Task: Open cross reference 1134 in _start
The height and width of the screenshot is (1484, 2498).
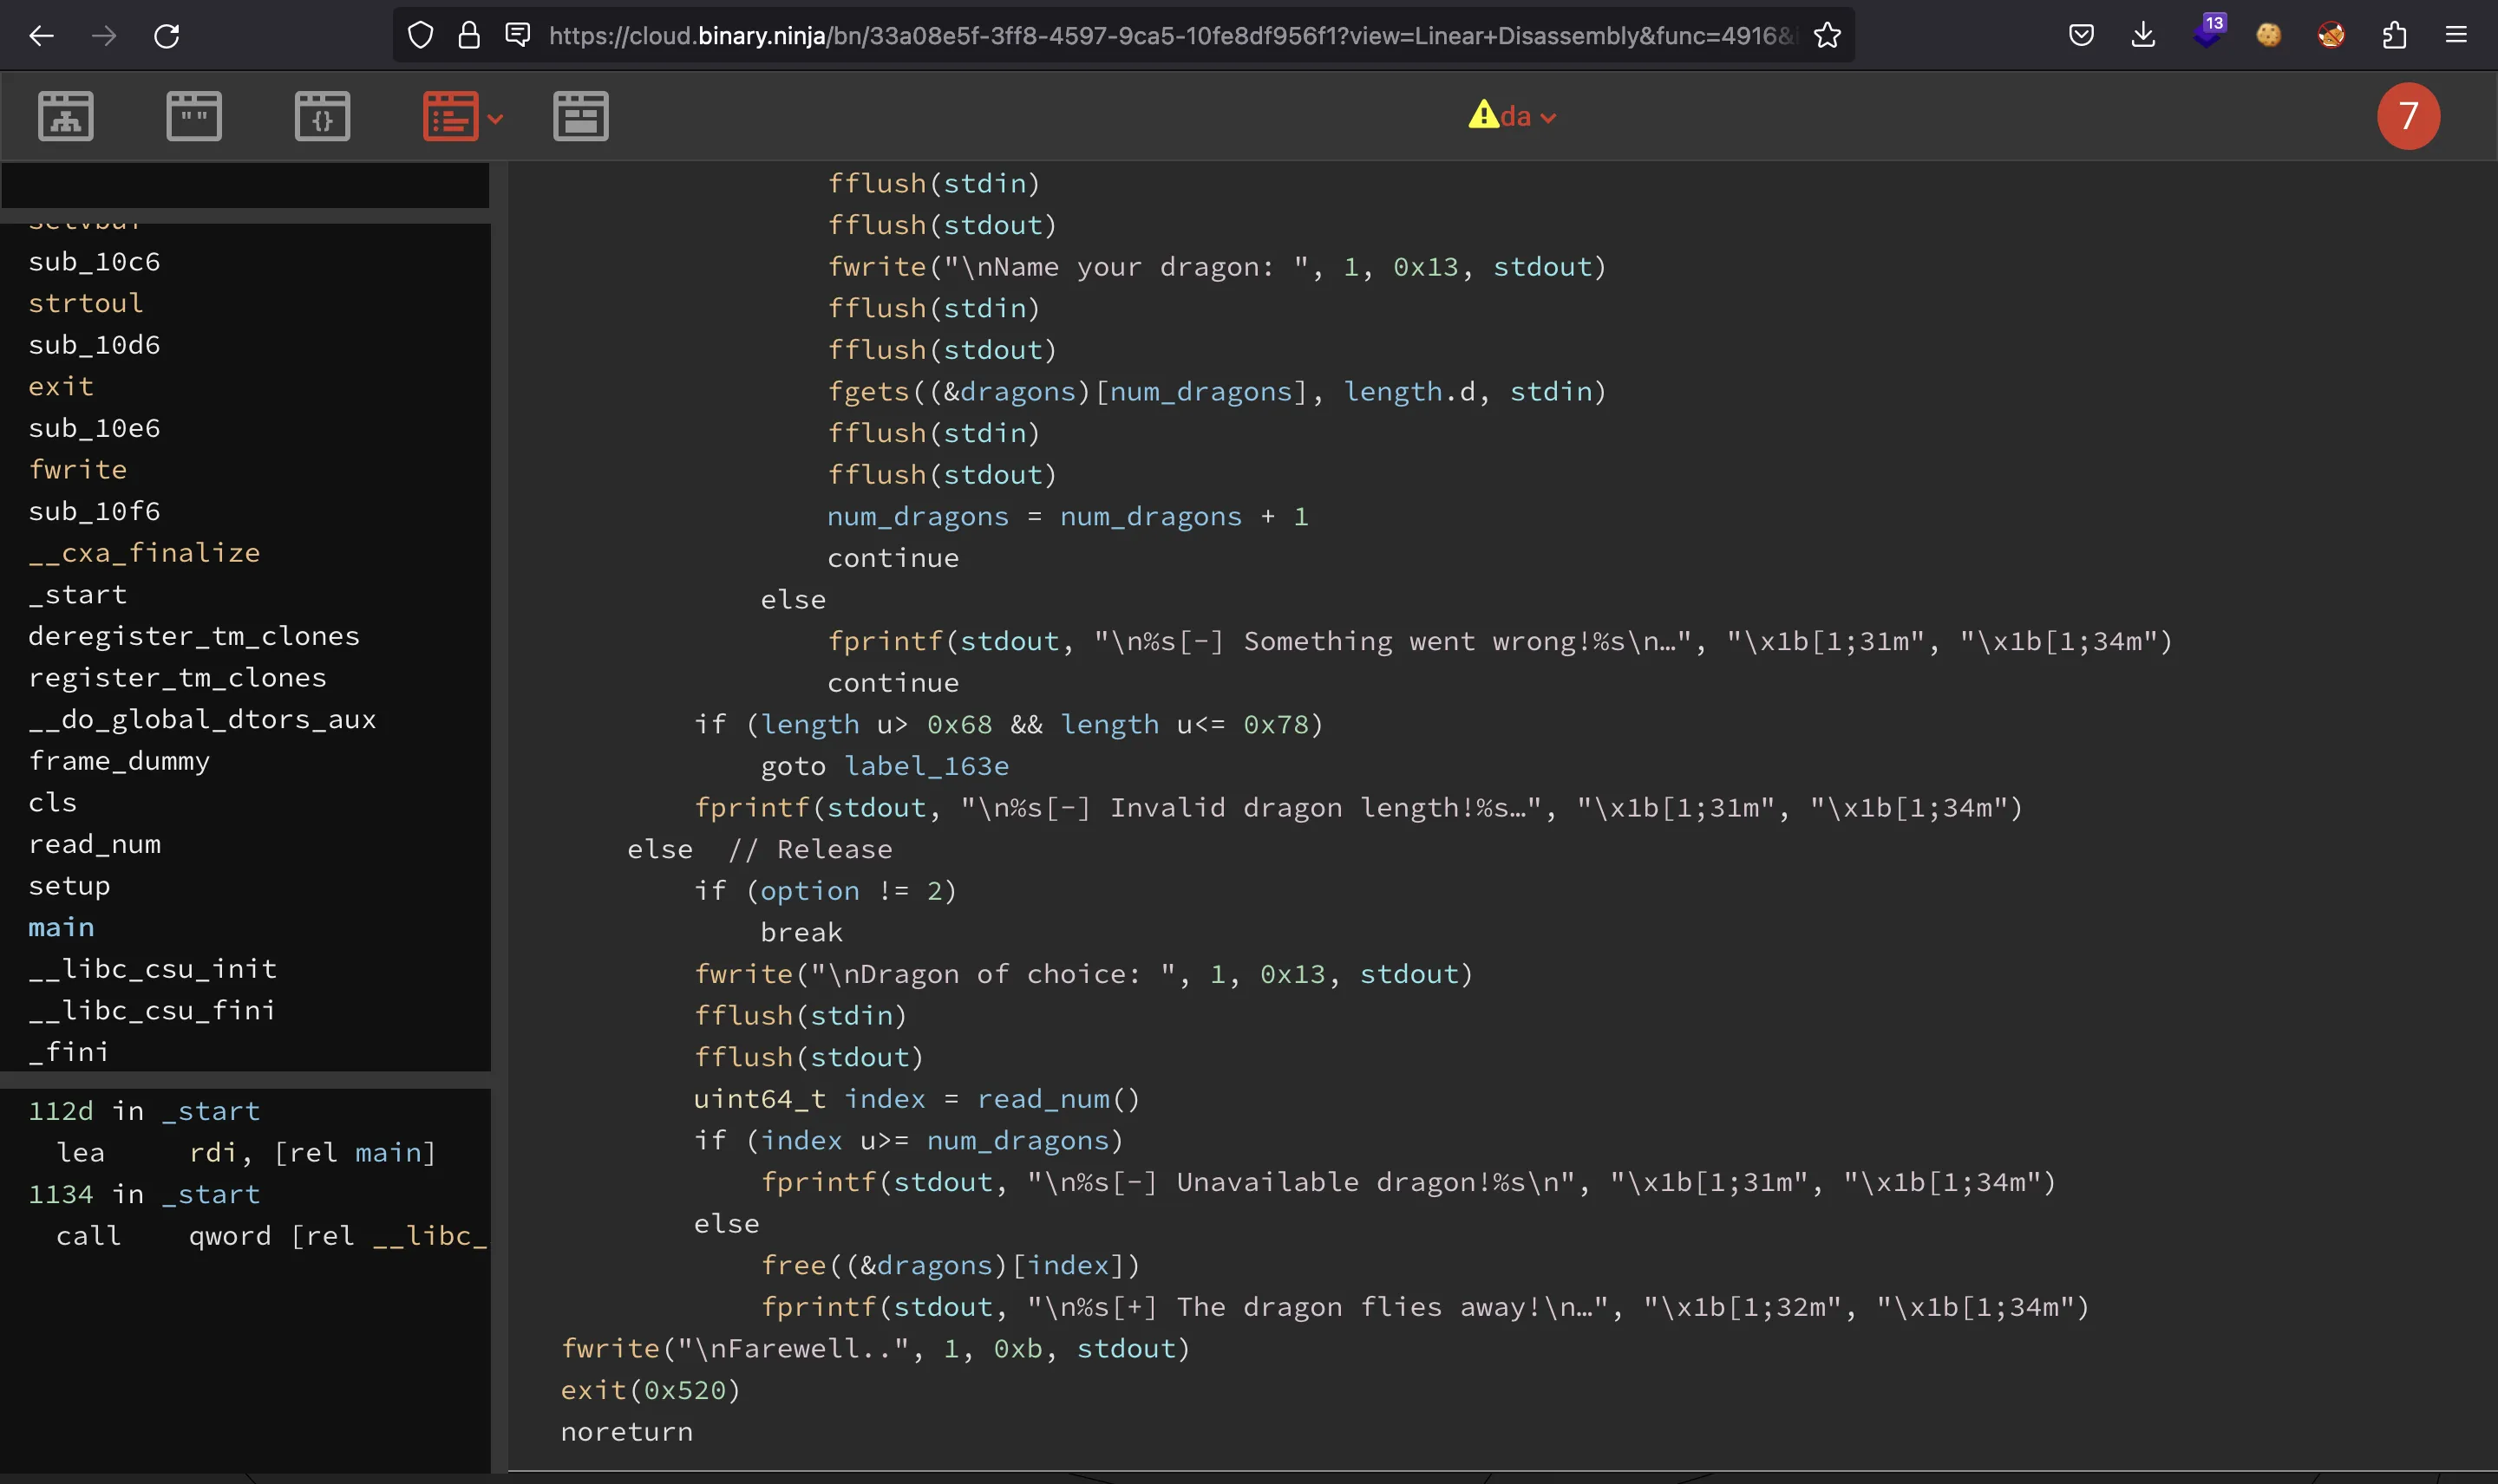Action: [144, 1194]
